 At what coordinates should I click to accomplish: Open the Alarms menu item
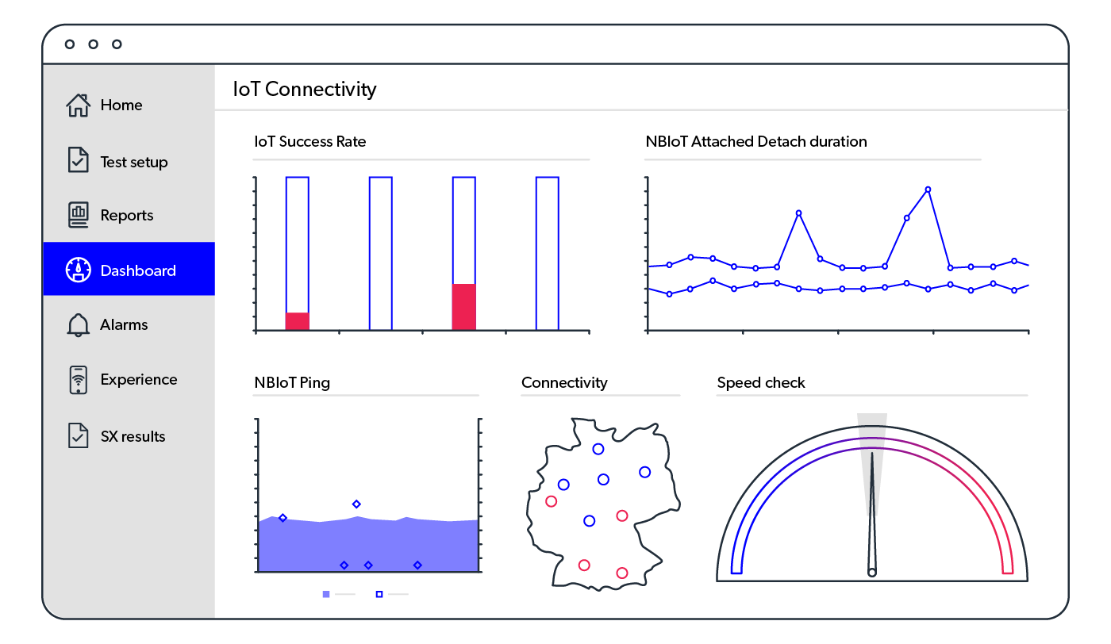tap(124, 325)
